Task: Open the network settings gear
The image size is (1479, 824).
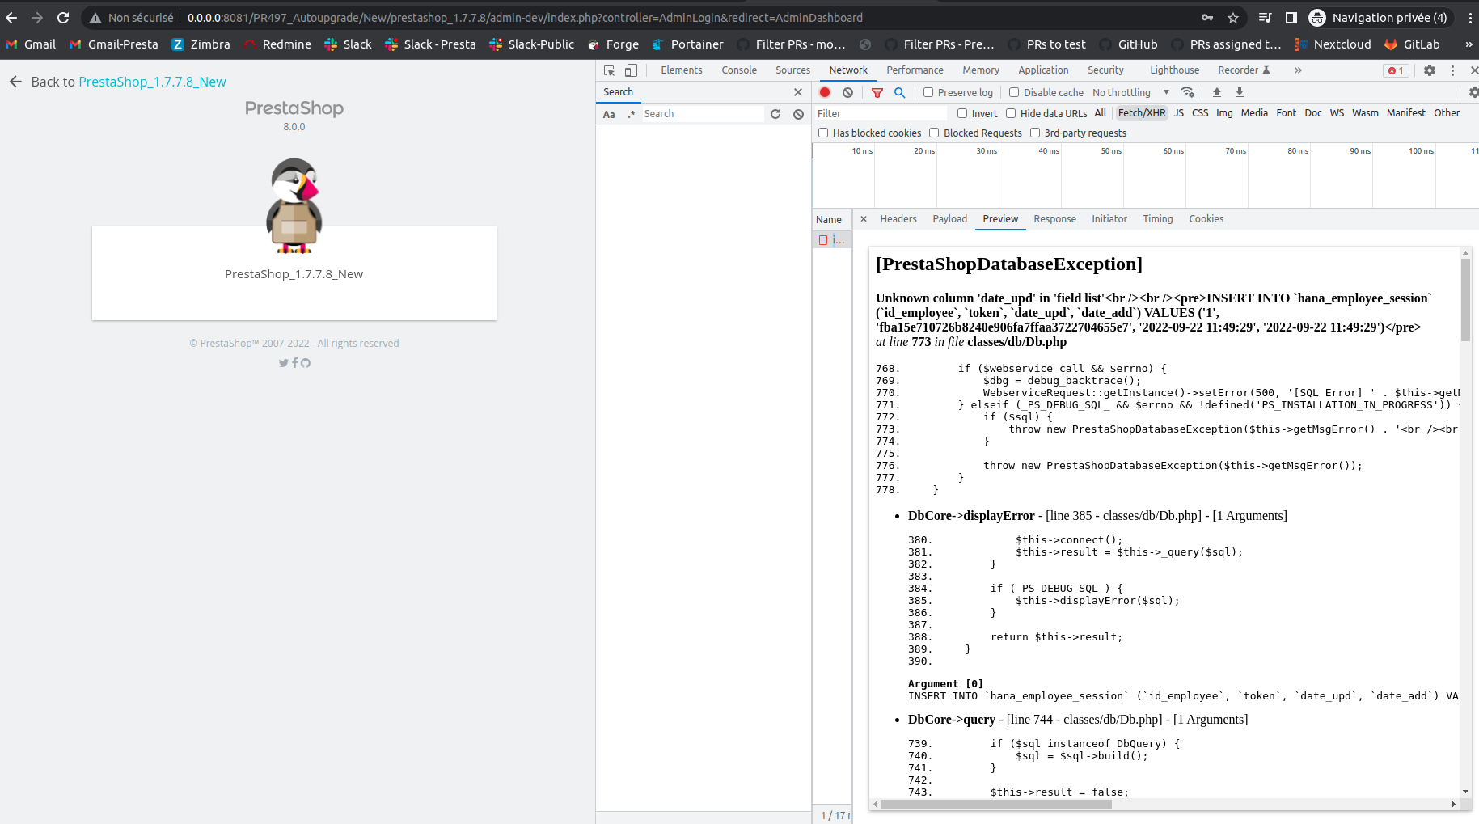Action: 1473,92
